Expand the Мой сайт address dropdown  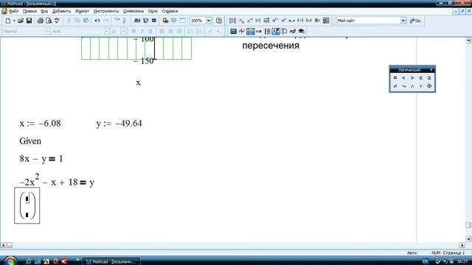403,21
